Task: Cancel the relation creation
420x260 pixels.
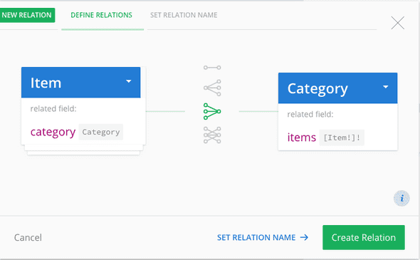Action: coord(28,237)
